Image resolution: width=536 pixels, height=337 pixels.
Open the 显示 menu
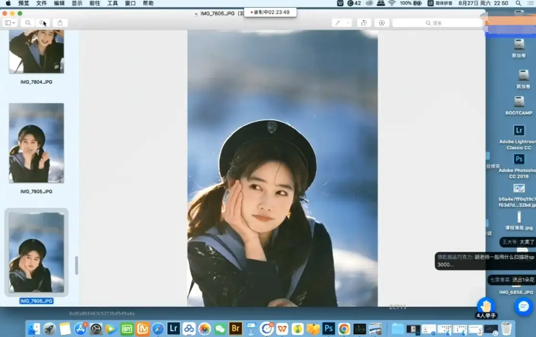(x=77, y=3)
